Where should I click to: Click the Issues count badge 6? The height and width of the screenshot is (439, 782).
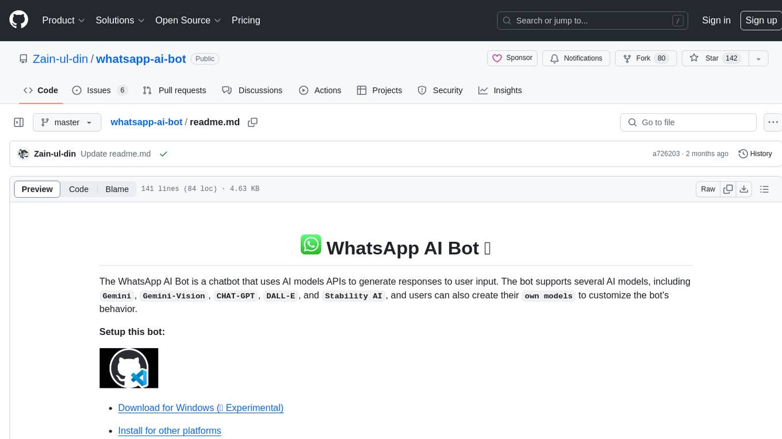[121, 90]
